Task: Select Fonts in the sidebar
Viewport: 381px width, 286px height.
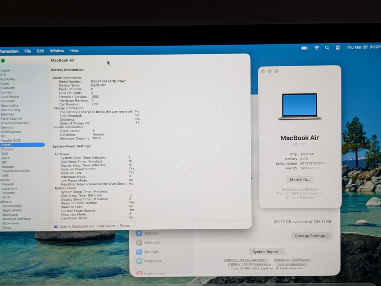Action: (x=7, y=228)
